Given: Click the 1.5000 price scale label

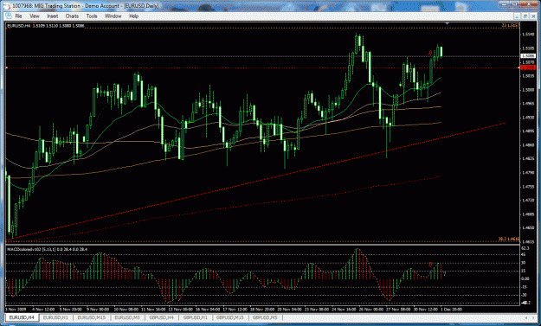Looking at the screenshot, I should pos(528,90).
